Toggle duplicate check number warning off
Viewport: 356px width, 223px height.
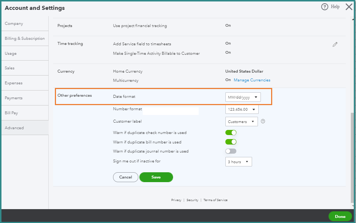click(231, 132)
